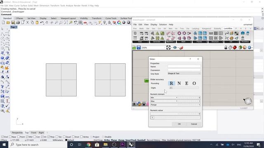
Task: Toggle the Near osnap checkbox
Action: pos(10,137)
